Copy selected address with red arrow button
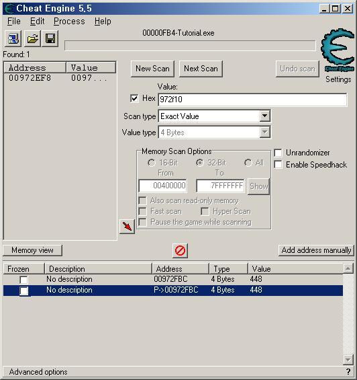Image resolution: width=357 pixels, height=380 pixels. (127, 227)
